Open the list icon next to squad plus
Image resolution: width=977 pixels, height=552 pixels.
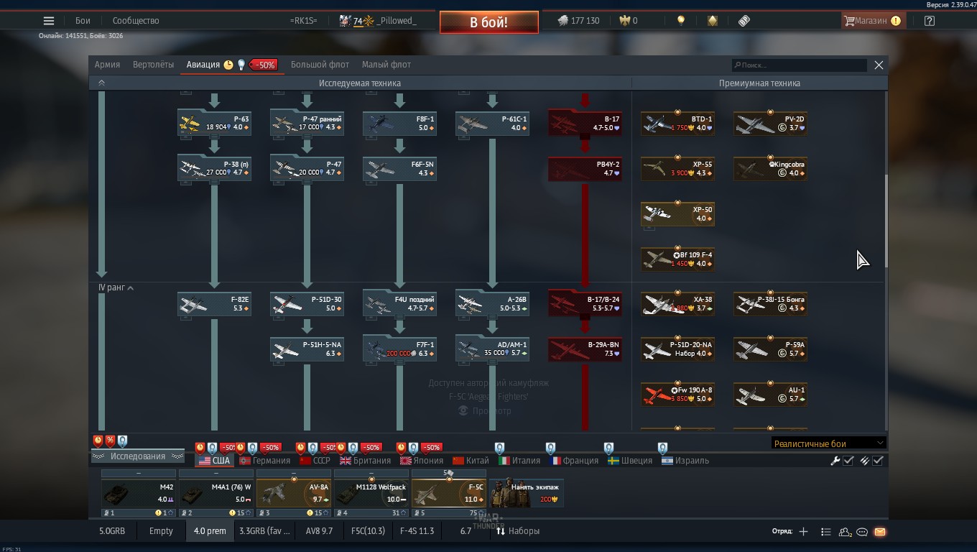826,532
